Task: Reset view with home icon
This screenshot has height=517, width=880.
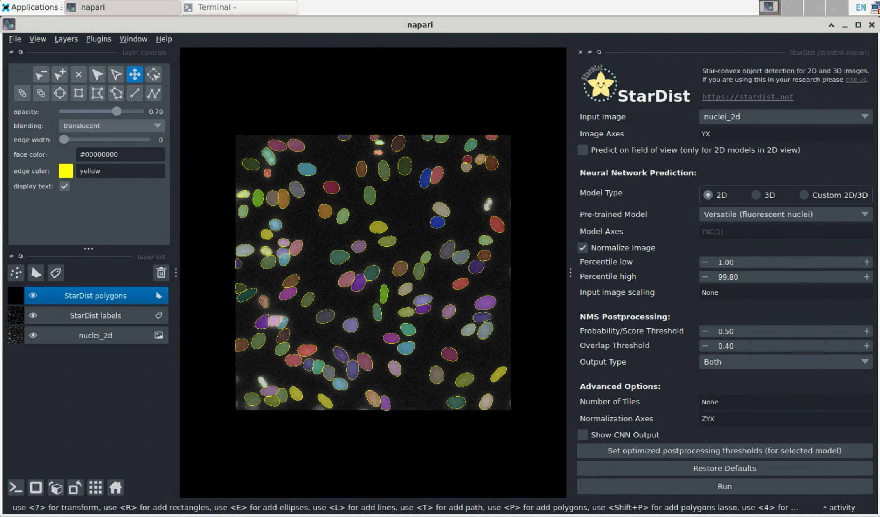Action: 115,487
